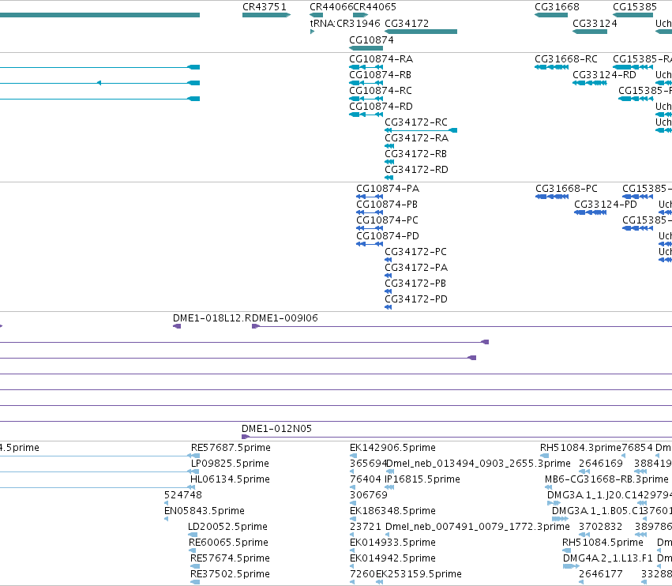Select feature 2646169
Screen dimensions: 672x586
coord(600,464)
